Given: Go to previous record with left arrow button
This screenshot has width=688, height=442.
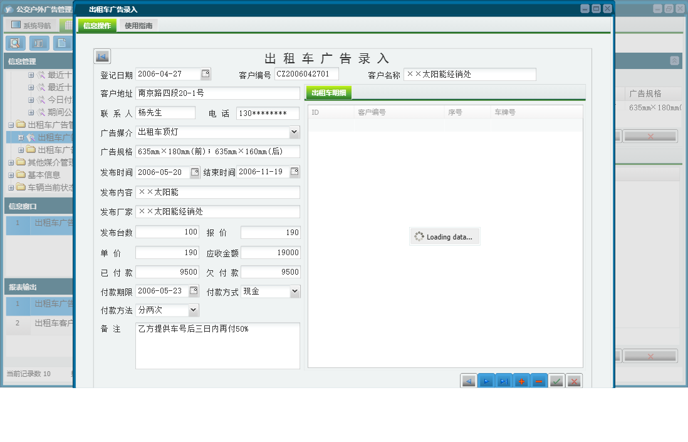Looking at the screenshot, I should coord(469,381).
